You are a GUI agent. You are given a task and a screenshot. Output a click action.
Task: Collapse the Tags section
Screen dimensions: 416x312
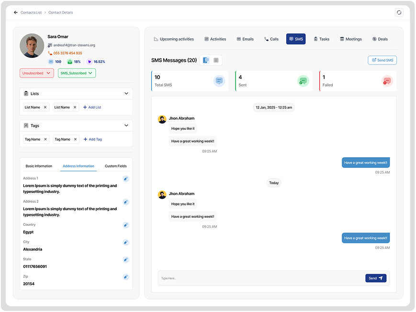pyautogui.click(x=126, y=125)
